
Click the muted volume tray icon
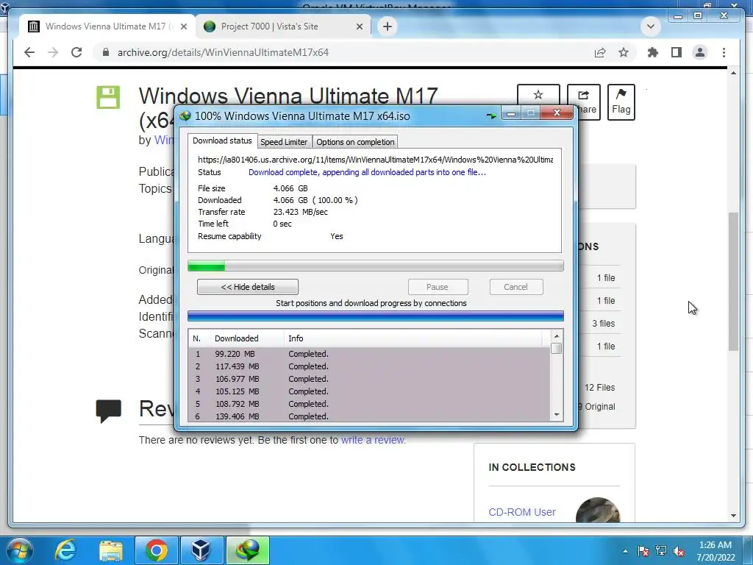[679, 551]
